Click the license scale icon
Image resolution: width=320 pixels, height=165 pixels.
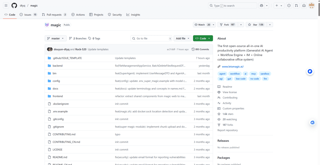219,92
